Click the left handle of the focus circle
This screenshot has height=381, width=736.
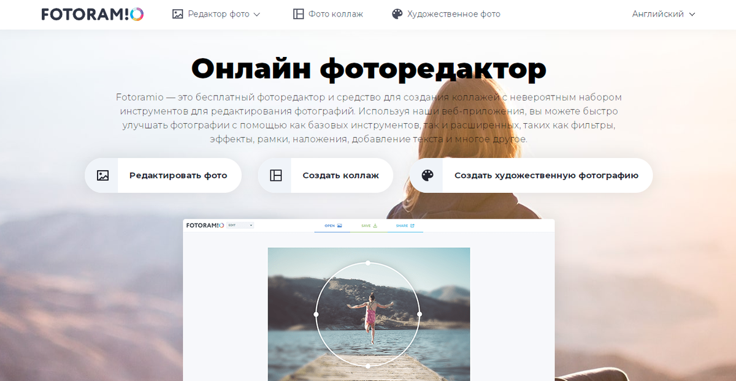pos(316,314)
